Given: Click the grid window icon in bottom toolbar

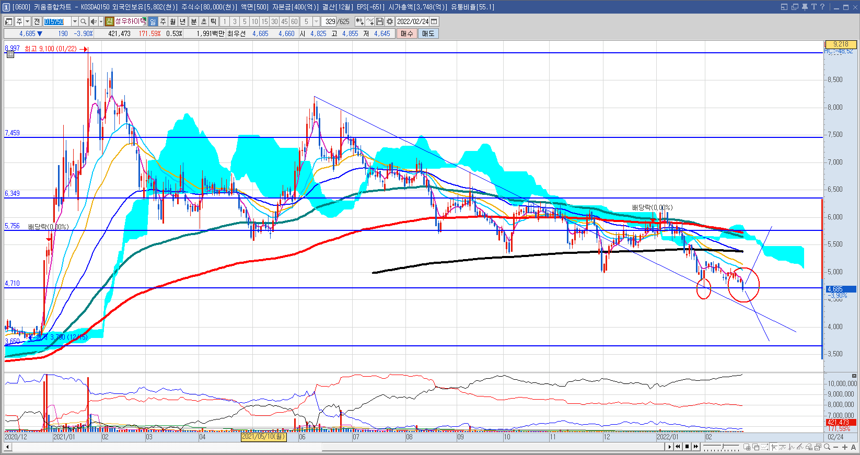Looking at the screenshot, I should click(x=747, y=447).
